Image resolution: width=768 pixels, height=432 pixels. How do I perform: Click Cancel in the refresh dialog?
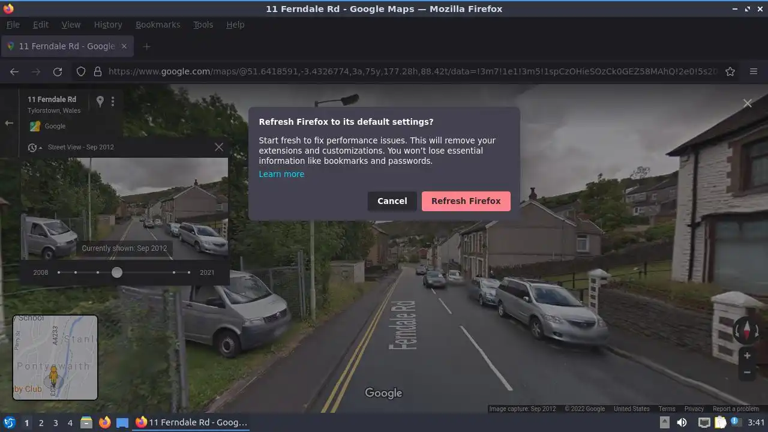coord(392,201)
